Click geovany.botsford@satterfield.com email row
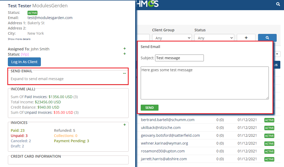This screenshot has height=167, width=284. coord(170,135)
